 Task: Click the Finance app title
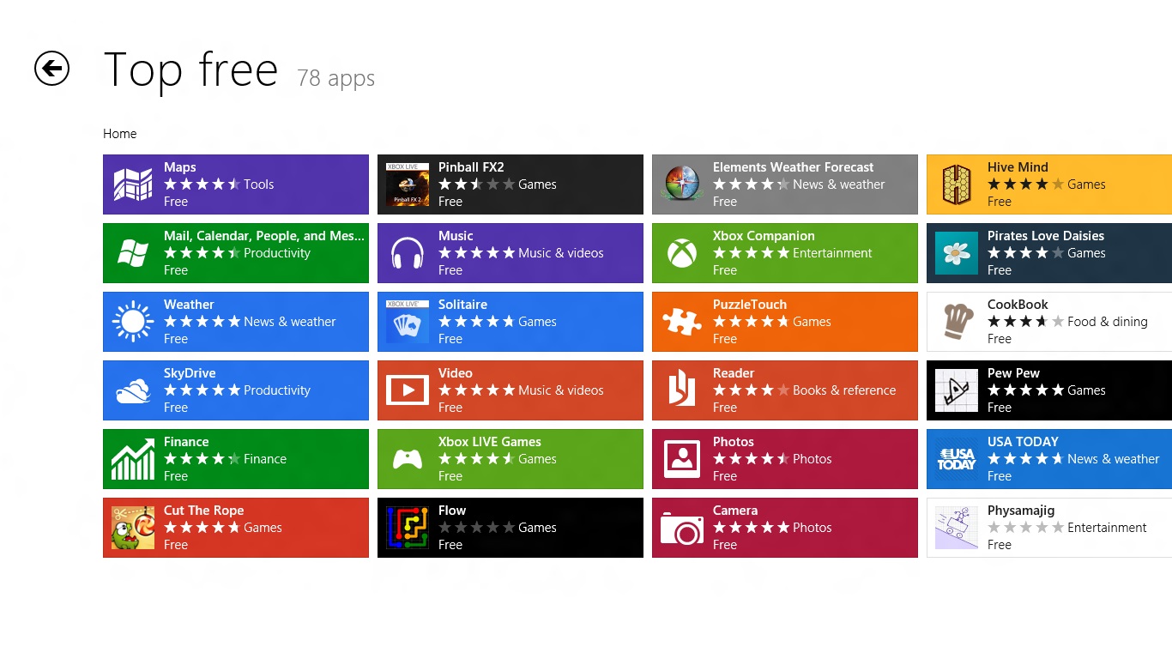point(186,442)
